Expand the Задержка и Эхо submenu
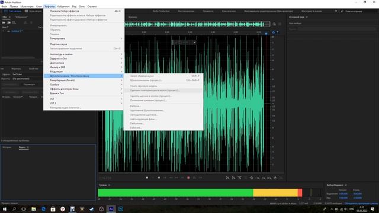This screenshot has width=379, height=213. click(x=83, y=59)
